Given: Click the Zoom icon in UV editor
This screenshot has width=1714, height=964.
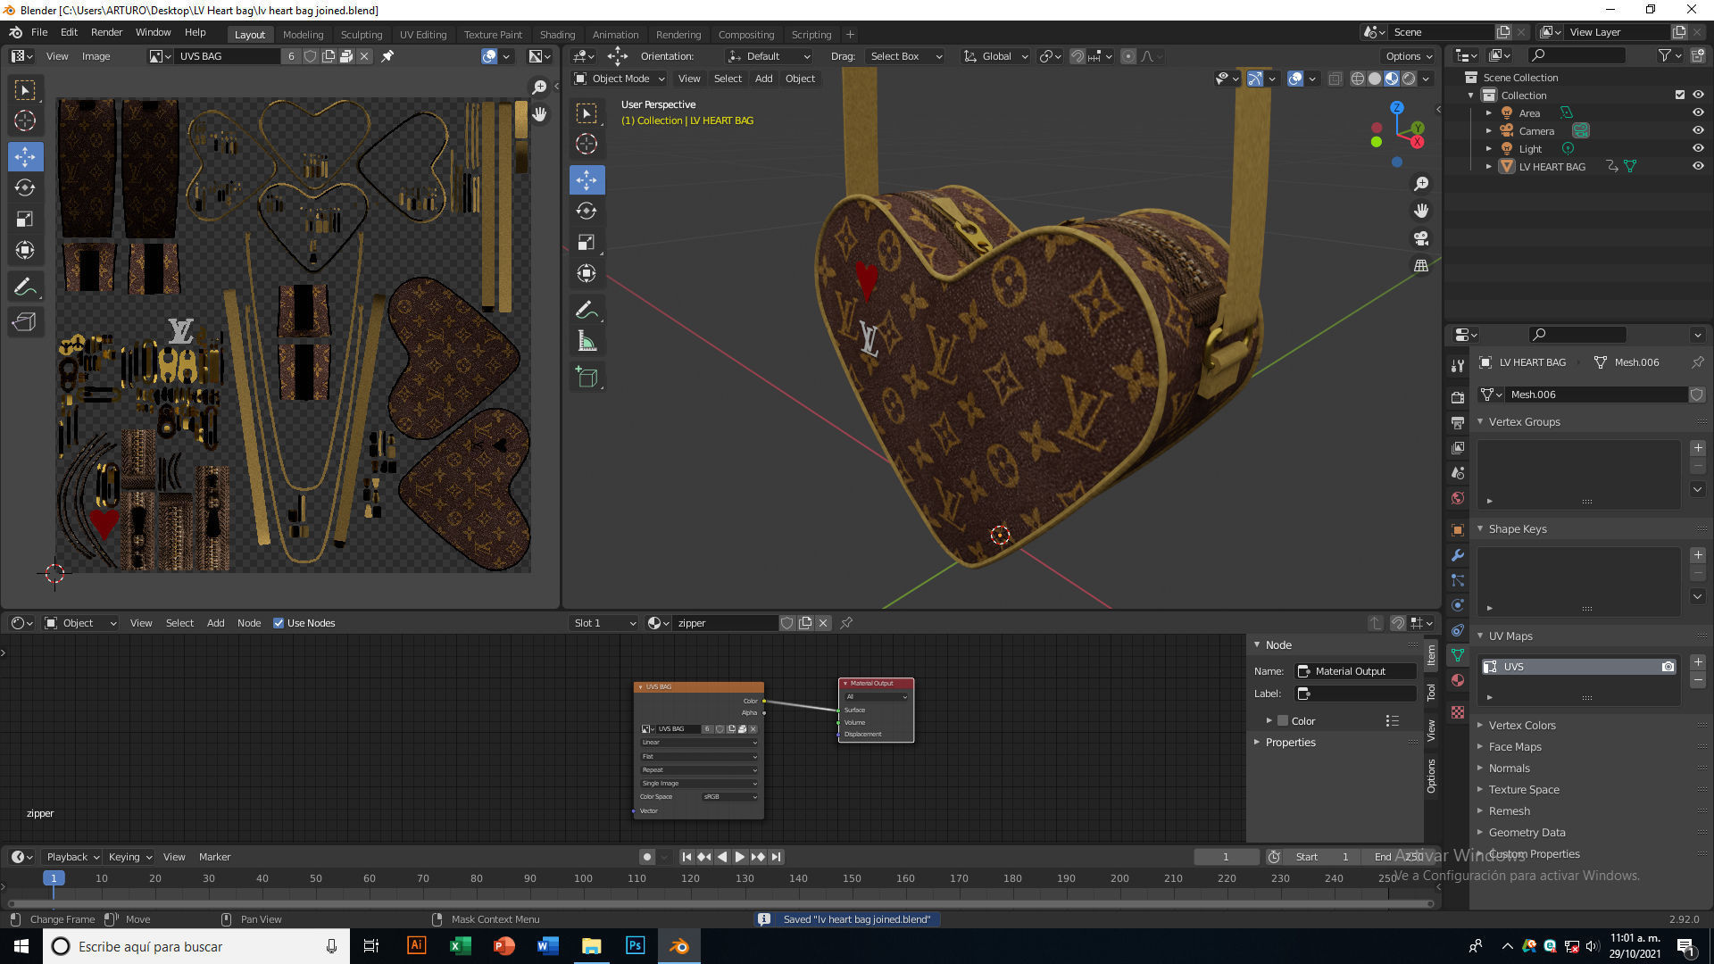Looking at the screenshot, I should (x=539, y=87).
